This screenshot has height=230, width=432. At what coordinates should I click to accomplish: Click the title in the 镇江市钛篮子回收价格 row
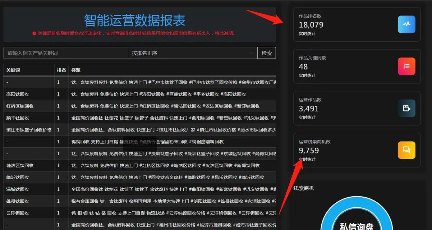click(174, 130)
